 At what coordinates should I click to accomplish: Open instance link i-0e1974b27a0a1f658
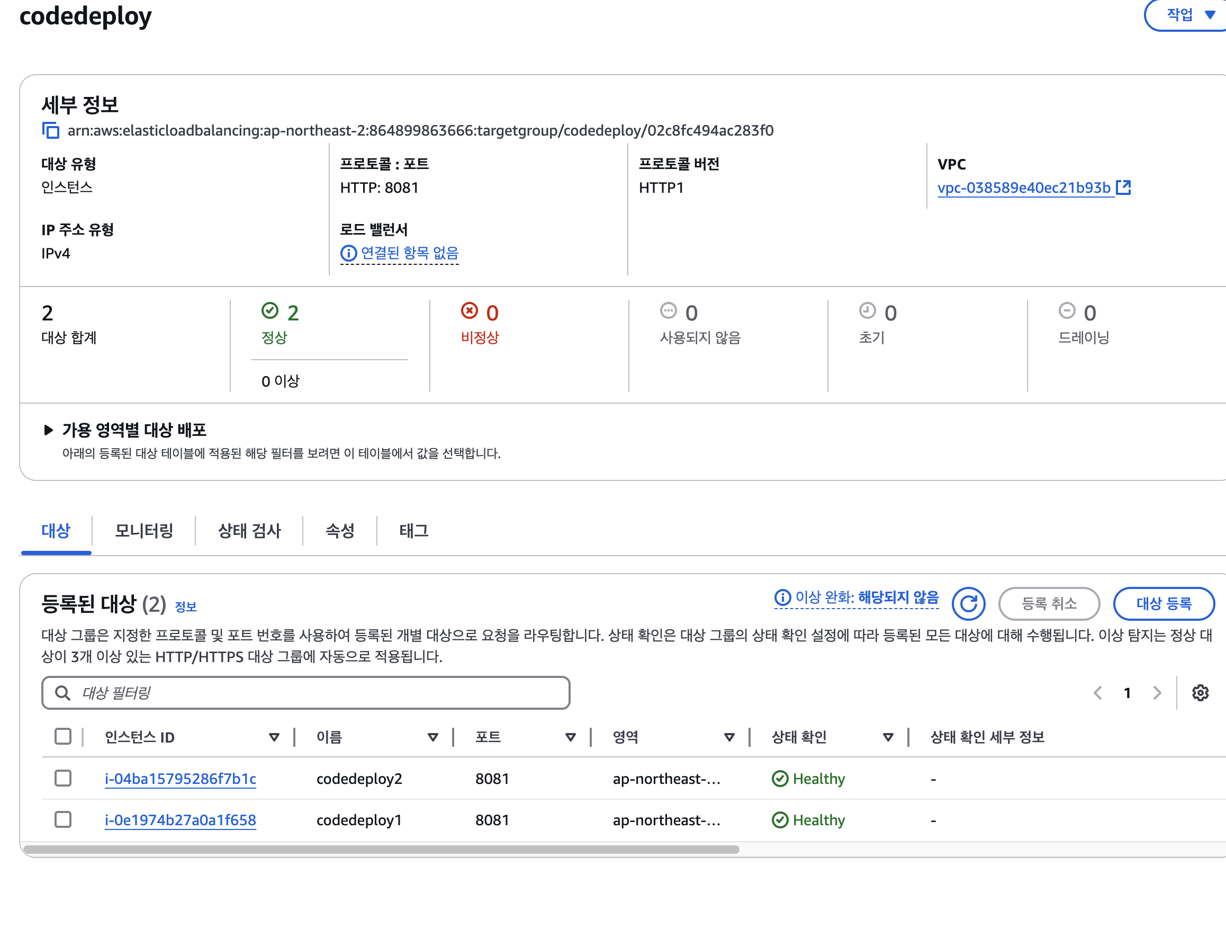click(x=180, y=820)
